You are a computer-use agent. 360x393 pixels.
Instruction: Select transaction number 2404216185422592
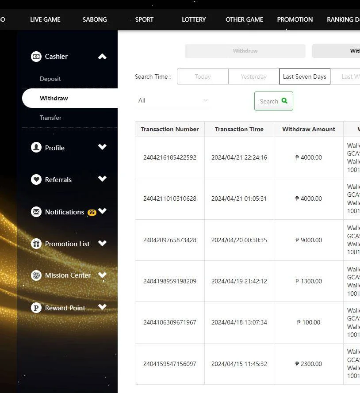point(170,157)
